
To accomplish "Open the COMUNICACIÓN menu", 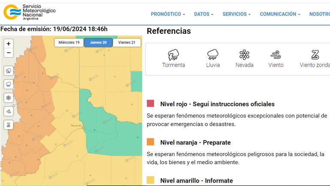I will point(280,14).
